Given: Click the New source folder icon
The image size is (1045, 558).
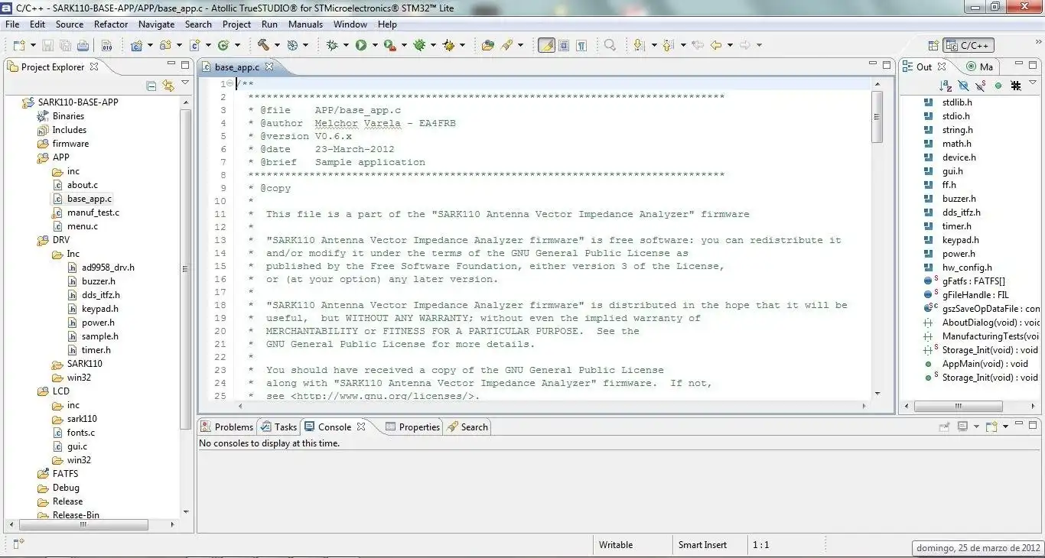Looking at the screenshot, I should pos(164,45).
